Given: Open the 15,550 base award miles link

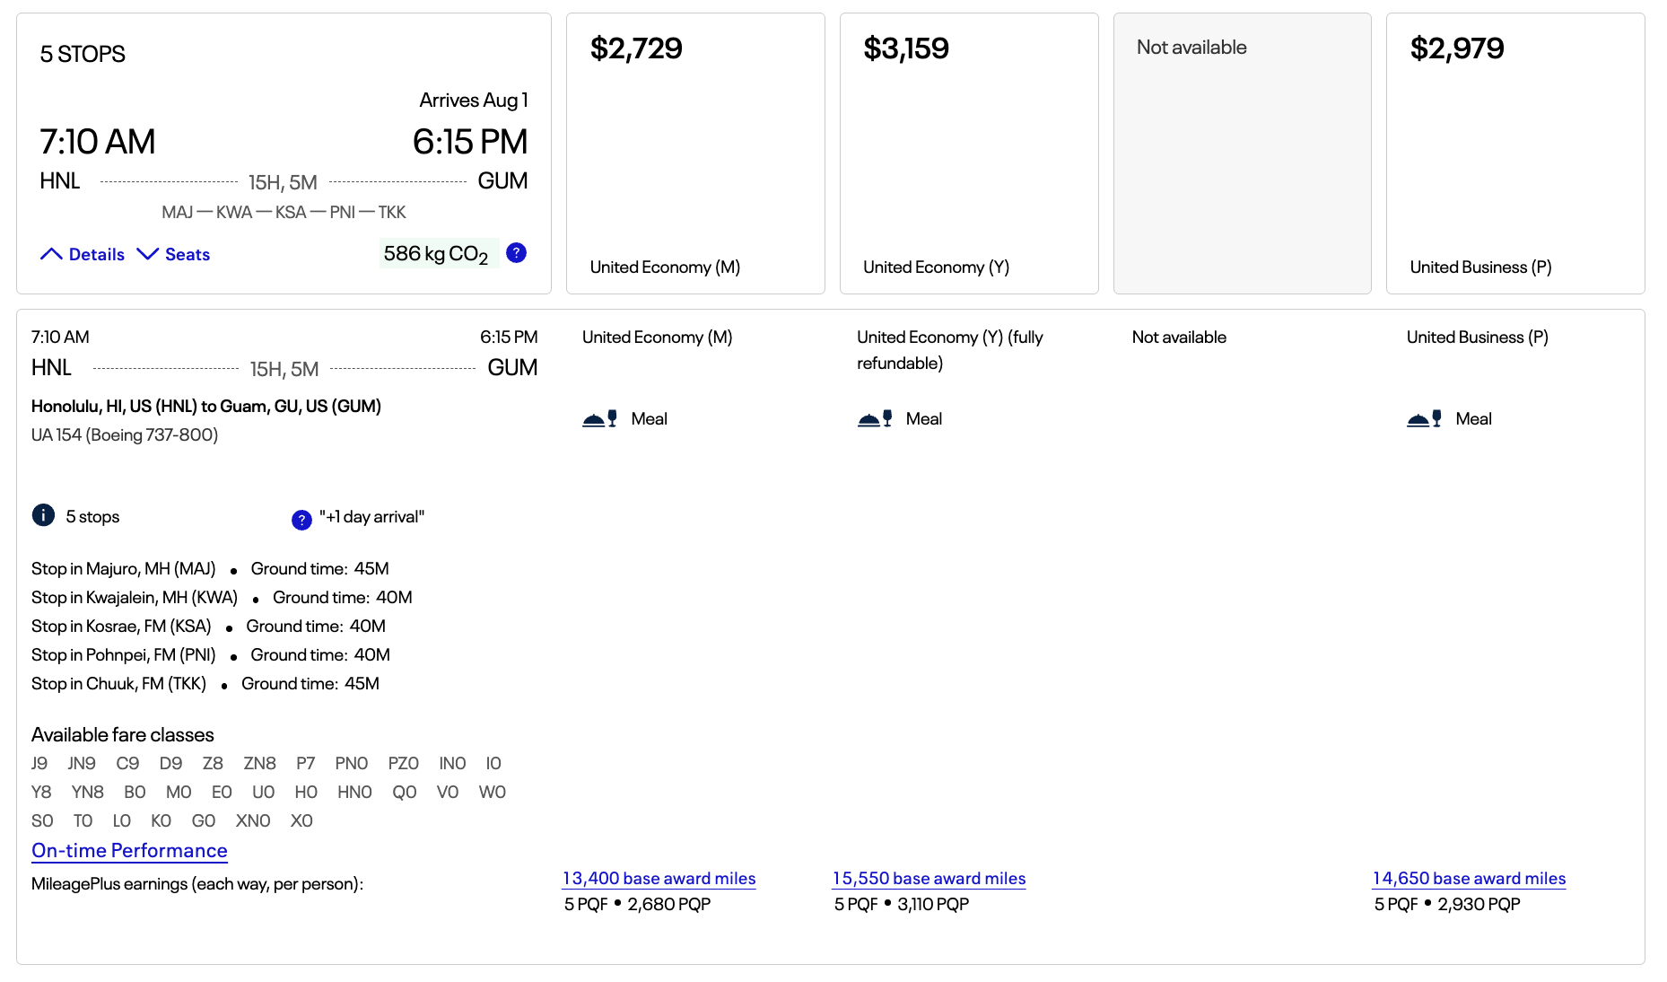Looking at the screenshot, I should click(929, 878).
